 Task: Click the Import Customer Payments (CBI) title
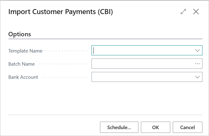(61, 12)
